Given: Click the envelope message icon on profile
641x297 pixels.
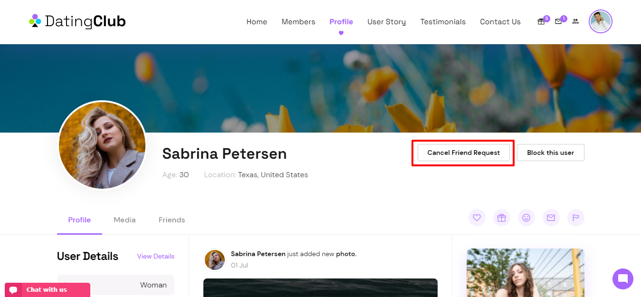Looking at the screenshot, I should click(x=551, y=218).
